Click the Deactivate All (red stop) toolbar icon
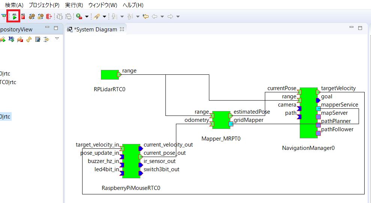 tap(23, 16)
